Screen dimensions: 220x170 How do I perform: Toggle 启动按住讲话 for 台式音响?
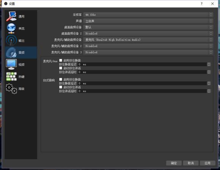[x=61, y=87]
